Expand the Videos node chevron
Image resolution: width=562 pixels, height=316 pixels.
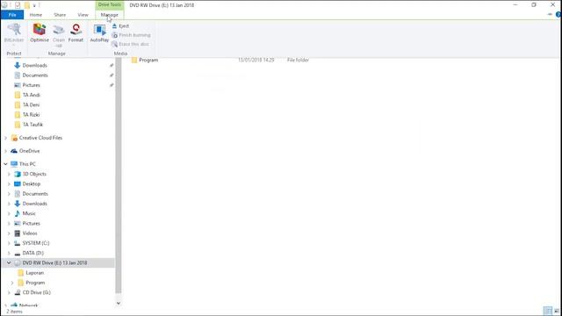coord(9,233)
